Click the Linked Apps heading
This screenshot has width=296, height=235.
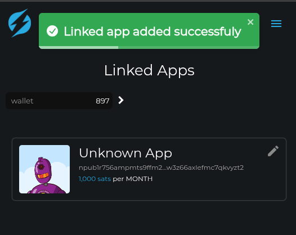[149, 70]
